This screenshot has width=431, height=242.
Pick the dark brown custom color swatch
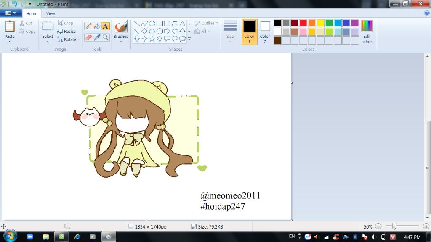point(277,40)
